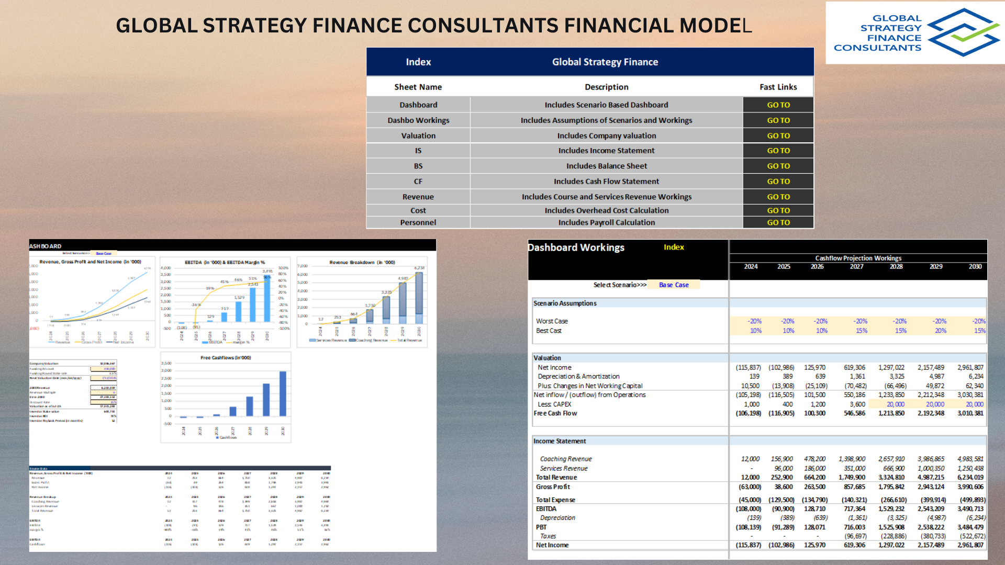Click 'Plus: Changes in Net Working Capital' label

click(590, 386)
